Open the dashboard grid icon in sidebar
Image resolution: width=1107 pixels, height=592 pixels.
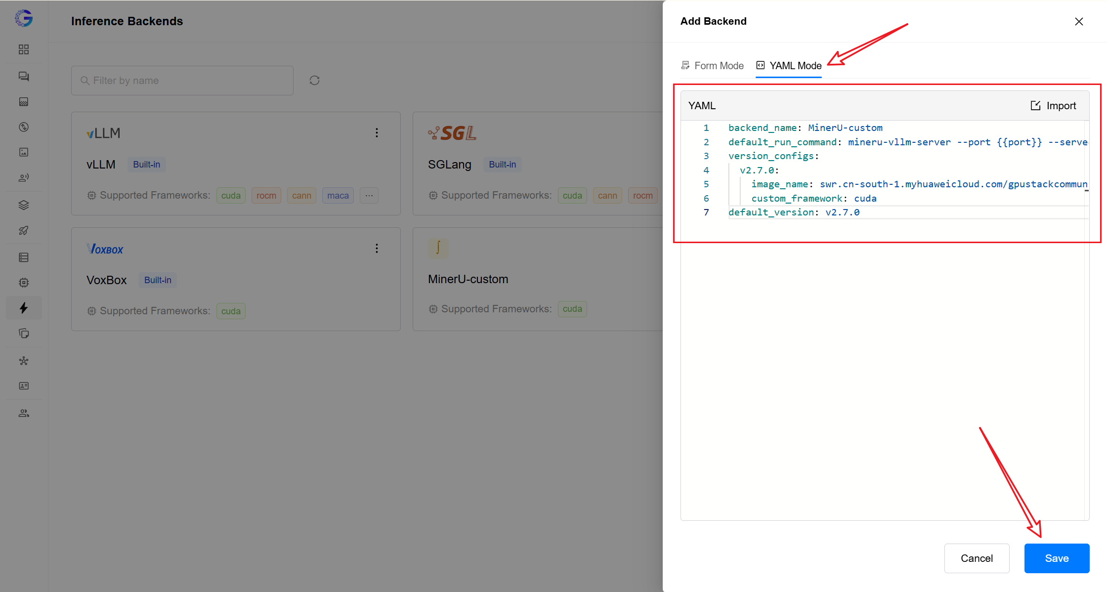[x=24, y=49]
